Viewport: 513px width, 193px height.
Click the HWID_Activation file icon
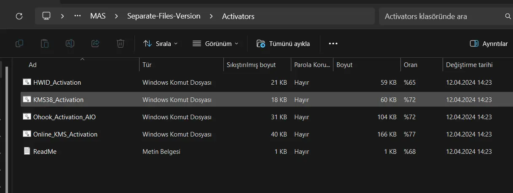pyautogui.click(x=27, y=82)
